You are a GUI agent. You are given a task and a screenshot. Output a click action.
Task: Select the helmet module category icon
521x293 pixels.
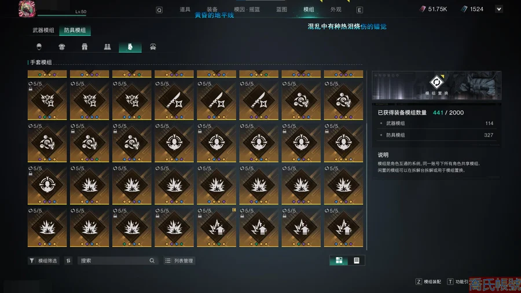point(39,46)
